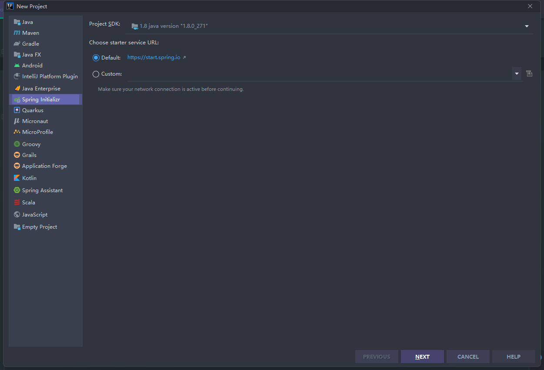Select Micronaut label in the list
544x370 pixels.
35,121
